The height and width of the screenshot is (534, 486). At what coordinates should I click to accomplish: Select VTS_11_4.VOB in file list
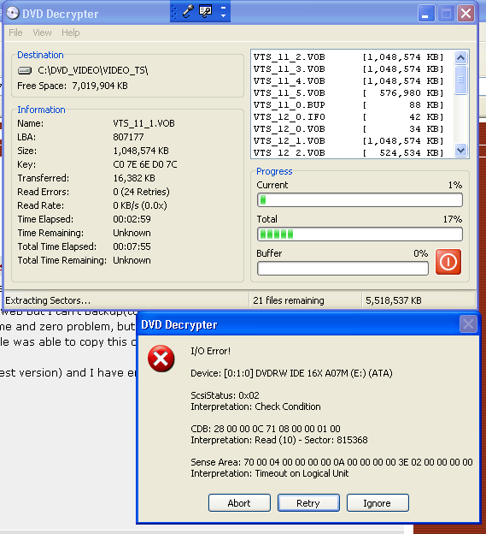click(348, 81)
